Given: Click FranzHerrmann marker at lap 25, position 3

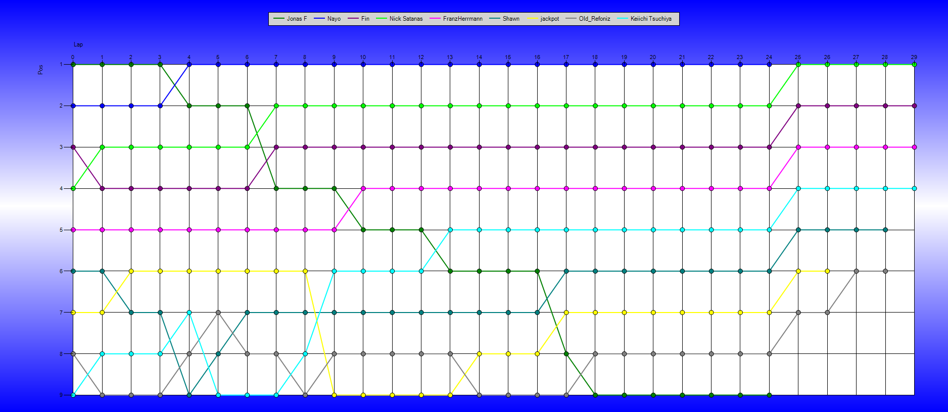Looking at the screenshot, I should [x=798, y=147].
